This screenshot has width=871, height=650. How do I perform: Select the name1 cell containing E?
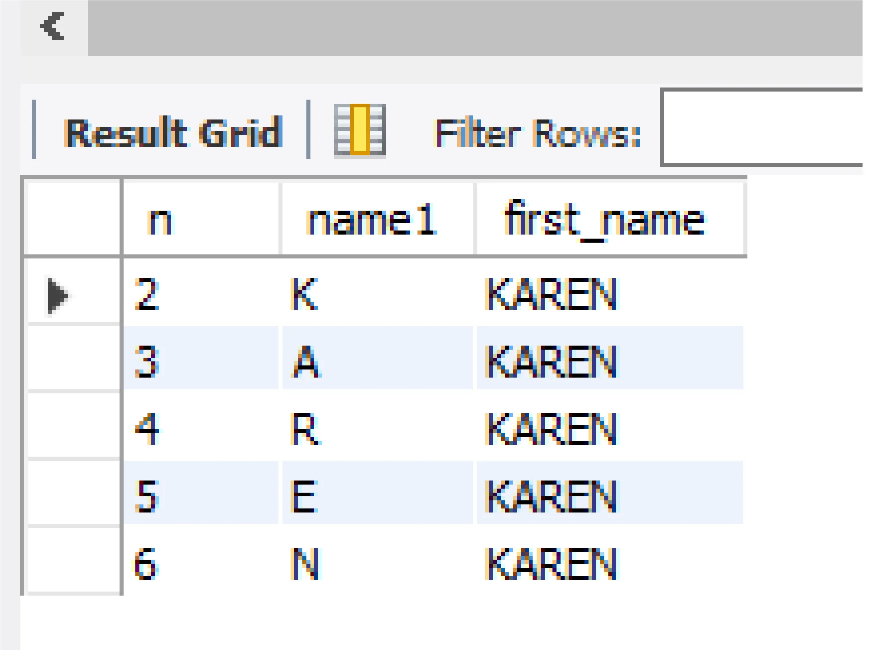coord(377,496)
